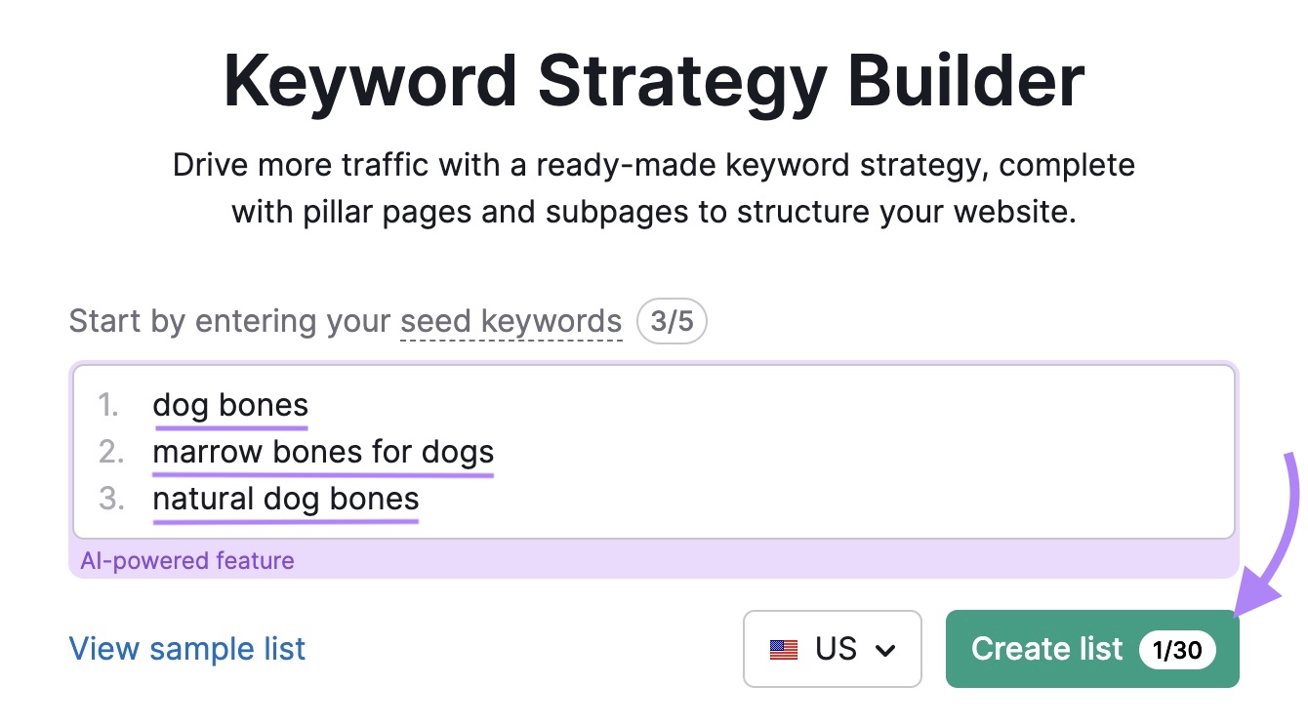Click the US flag icon

(781, 649)
